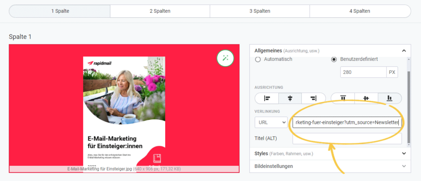The width and height of the screenshot is (421, 181).
Task: Select the Benutzerdefiniert width option
Action: (334, 59)
